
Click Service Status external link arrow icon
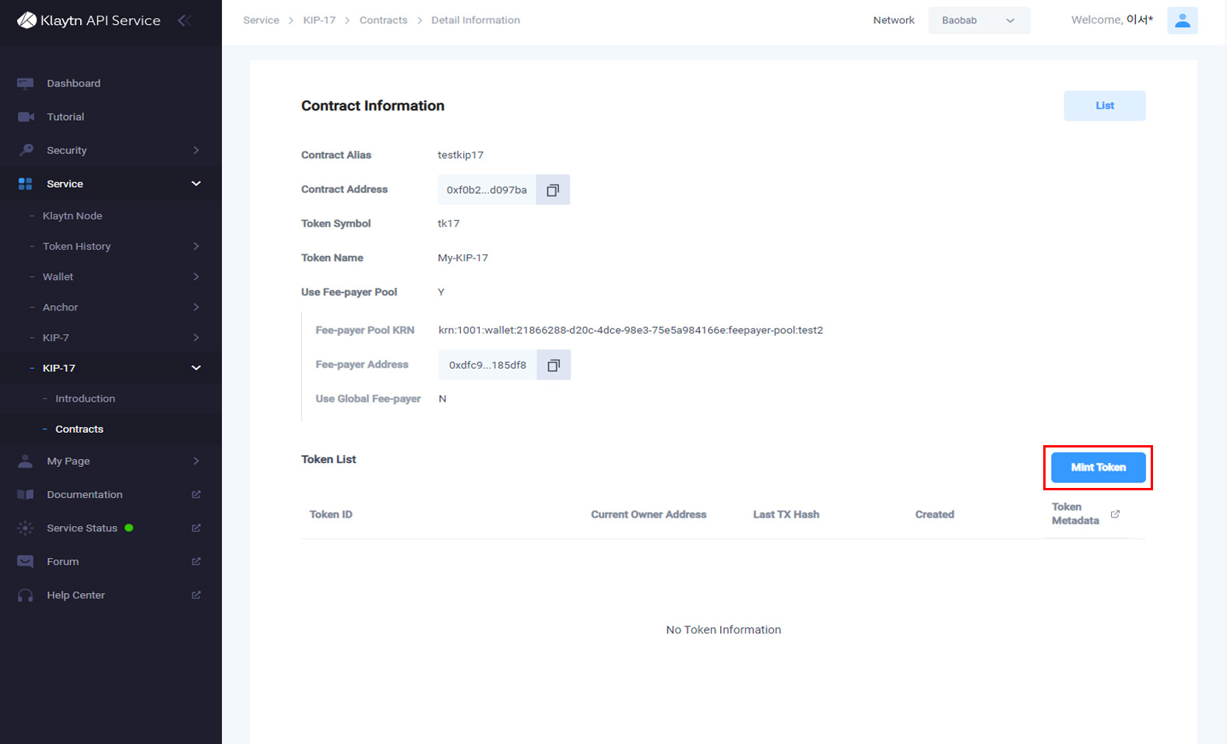(196, 528)
